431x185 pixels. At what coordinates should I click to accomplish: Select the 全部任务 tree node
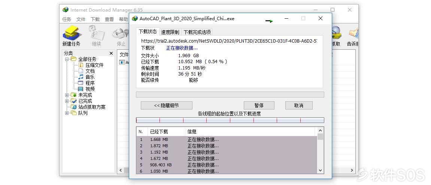pos(87,59)
